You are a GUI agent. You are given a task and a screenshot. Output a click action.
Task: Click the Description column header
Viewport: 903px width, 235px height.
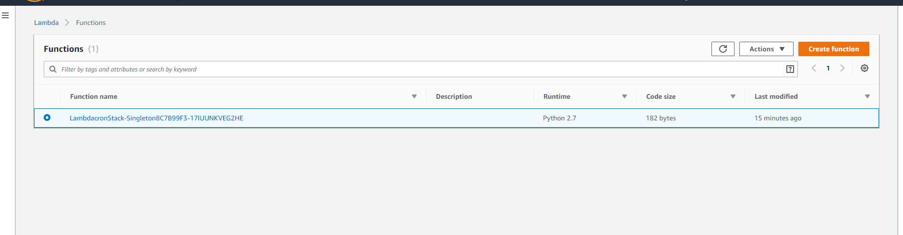click(454, 96)
